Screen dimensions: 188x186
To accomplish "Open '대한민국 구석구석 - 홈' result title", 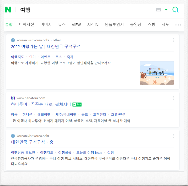I will click(x=32, y=142).
